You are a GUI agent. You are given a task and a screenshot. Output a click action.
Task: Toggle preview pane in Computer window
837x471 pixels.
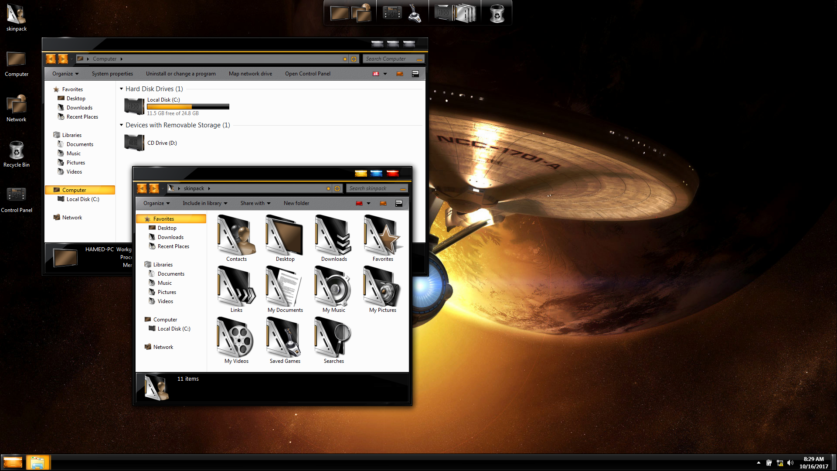tap(400, 74)
